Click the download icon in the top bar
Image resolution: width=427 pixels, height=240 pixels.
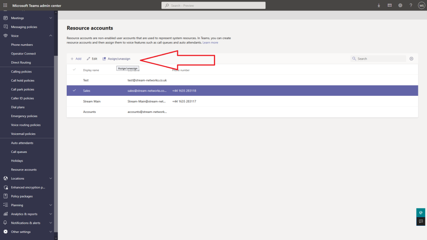pyautogui.click(x=378, y=5)
